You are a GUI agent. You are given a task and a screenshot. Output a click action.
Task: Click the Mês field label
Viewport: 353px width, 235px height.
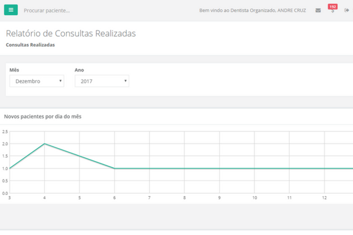[14, 70]
